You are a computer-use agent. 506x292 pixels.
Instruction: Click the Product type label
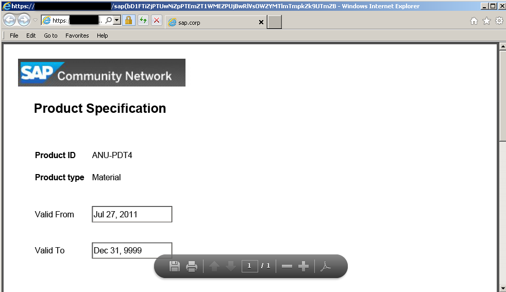pos(59,178)
